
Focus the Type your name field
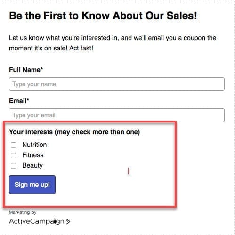(117, 84)
